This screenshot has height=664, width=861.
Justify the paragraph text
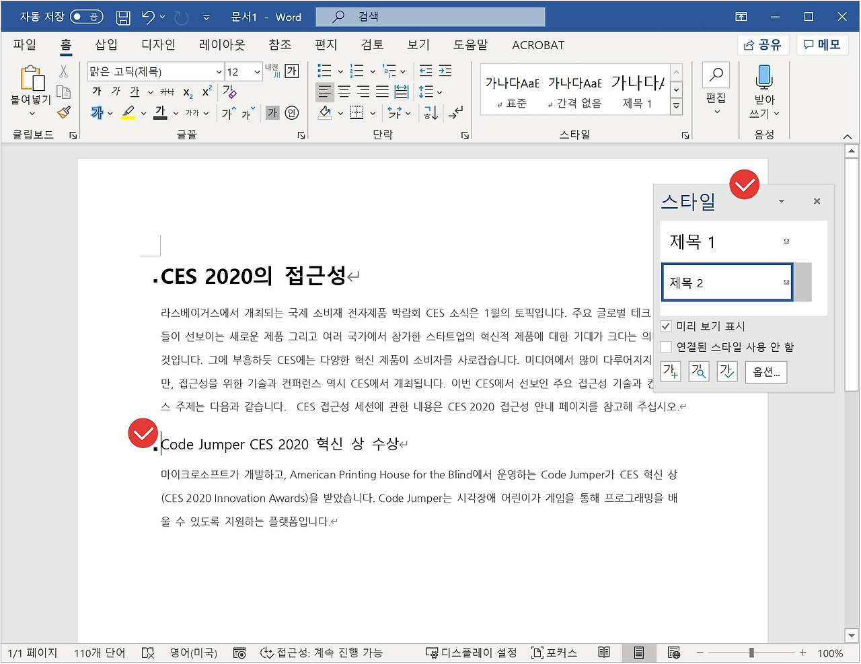[x=382, y=91]
